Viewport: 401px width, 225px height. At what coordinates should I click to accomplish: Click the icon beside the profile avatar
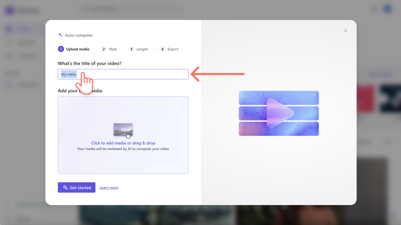pos(374,9)
